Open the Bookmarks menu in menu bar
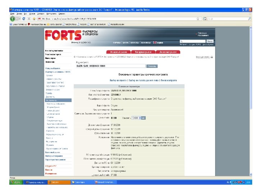 coord(41,14)
